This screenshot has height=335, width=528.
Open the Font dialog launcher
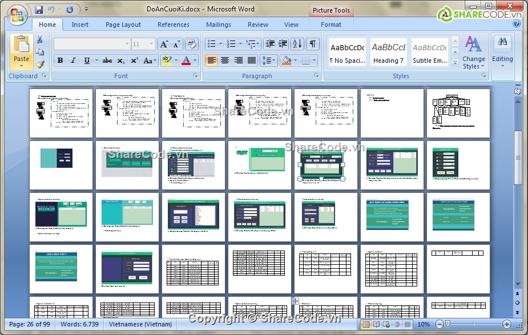(x=196, y=76)
